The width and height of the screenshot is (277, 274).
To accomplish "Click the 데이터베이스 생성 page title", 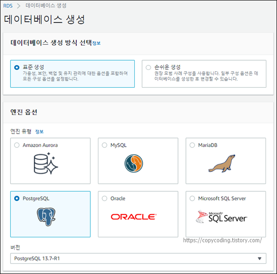I will click(x=44, y=19).
